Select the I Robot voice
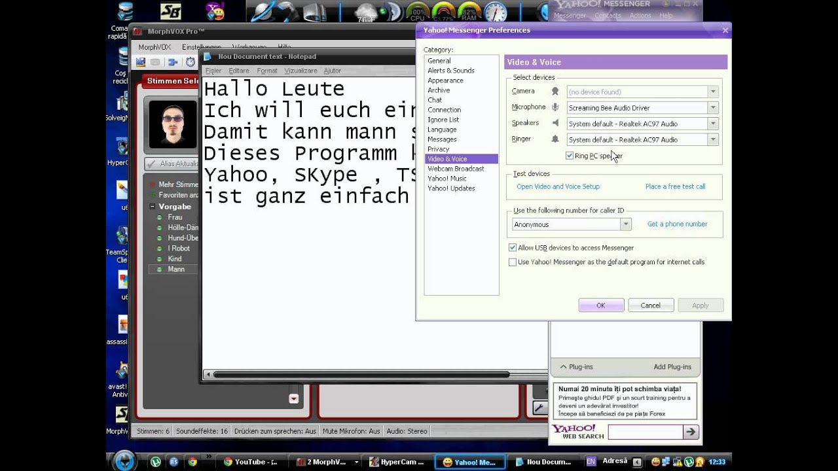This screenshot has height=471, width=838. (179, 249)
